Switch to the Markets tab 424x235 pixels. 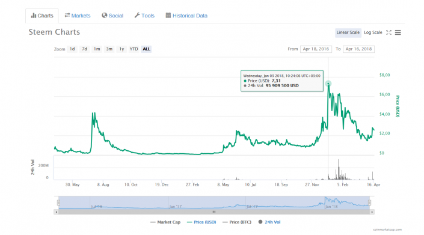click(78, 16)
